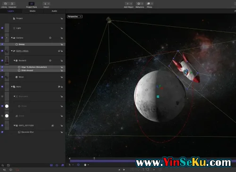Collapse the Rocket3 layer triangle

14,61
